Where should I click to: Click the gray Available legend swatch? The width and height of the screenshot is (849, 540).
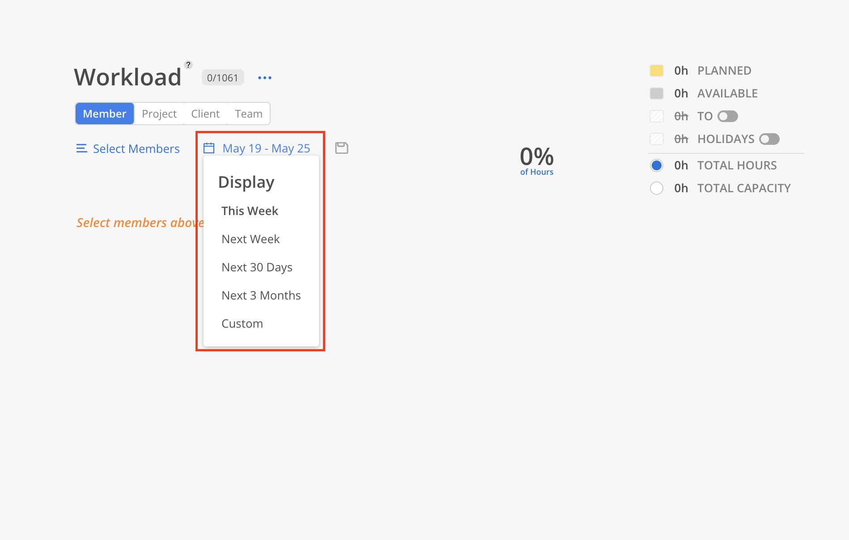[x=657, y=93]
